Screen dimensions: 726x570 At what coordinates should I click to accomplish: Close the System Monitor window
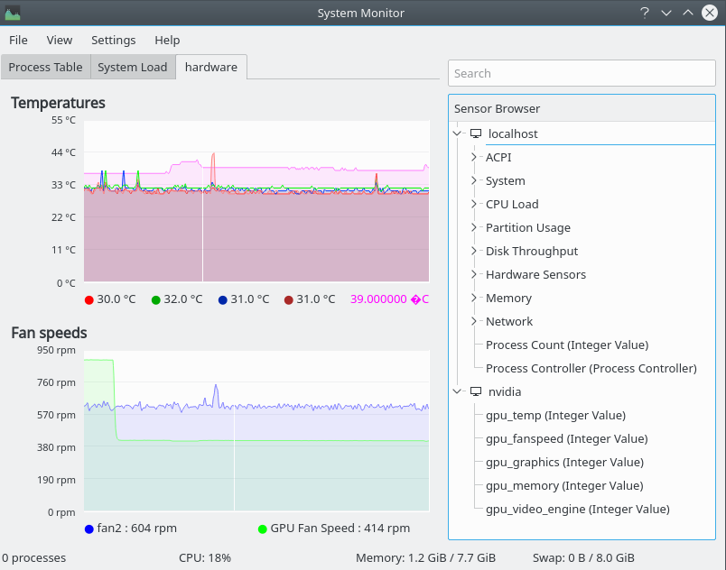[710, 13]
